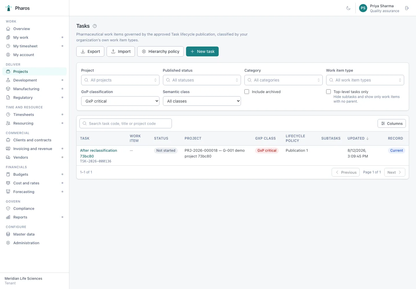Click the Master data database icon

pyautogui.click(x=8, y=234)
